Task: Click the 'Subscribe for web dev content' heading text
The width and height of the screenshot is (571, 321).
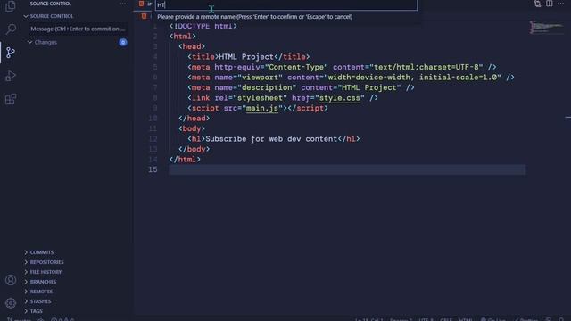Action: (x=271, y=139)
